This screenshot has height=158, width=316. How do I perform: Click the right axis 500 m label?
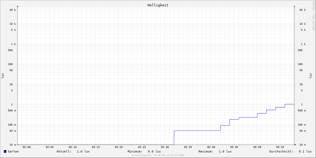point(302,111)
